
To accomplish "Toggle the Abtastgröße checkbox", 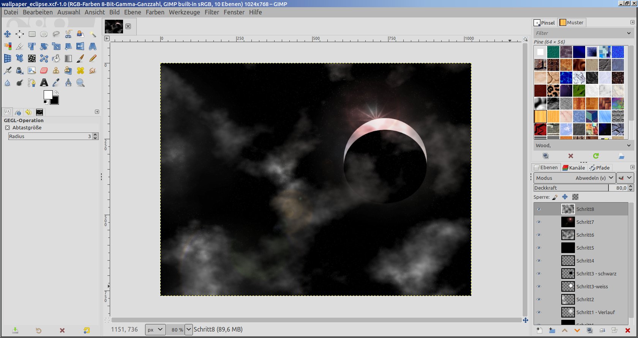I will [7, 128].
